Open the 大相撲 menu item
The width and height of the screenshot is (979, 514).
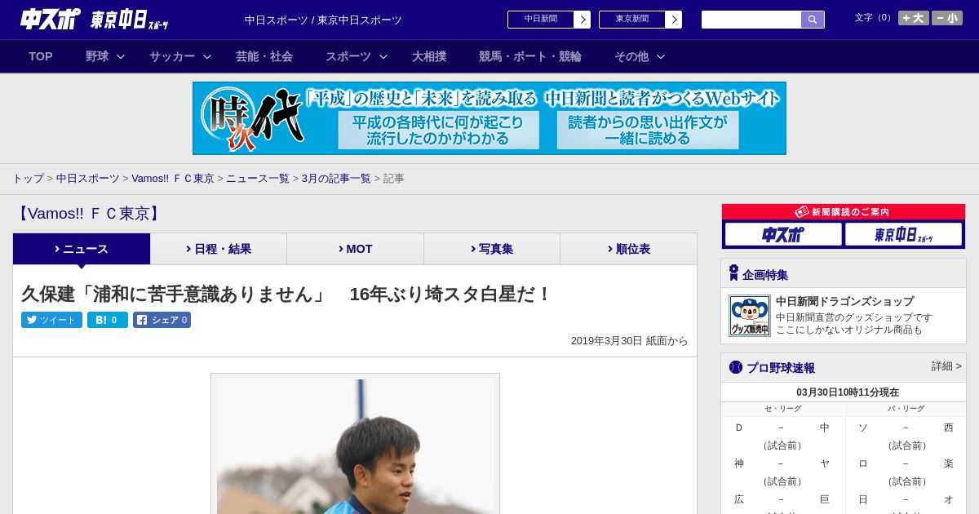point(429,56)
